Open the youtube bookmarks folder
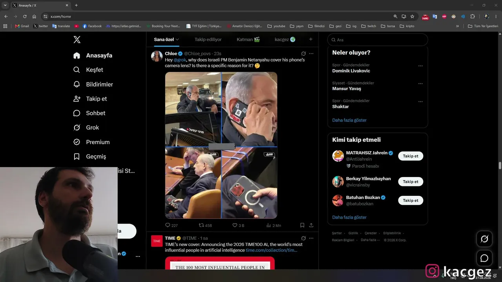Screen dimensions: 502x282 tap(276, 26)
